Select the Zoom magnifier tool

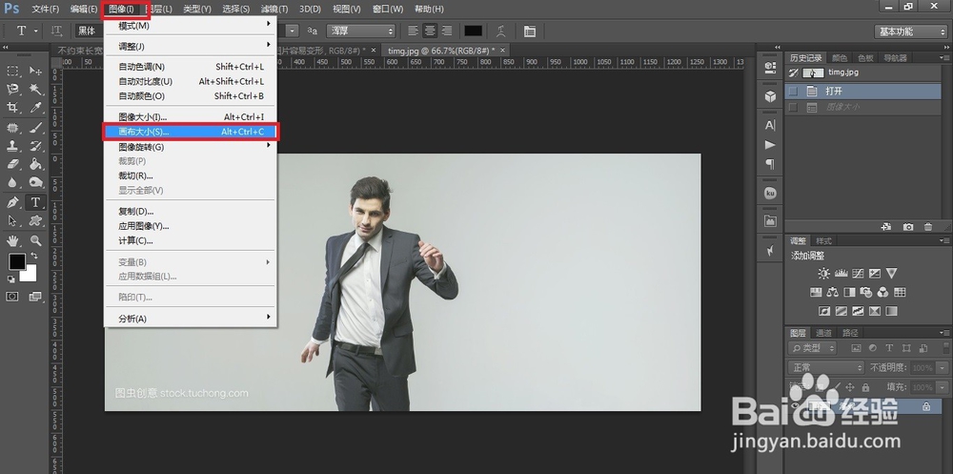[36, 240]
